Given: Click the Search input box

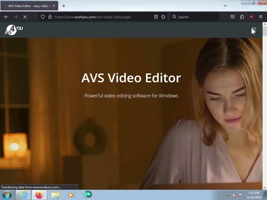Looking at the screenshot, I should (195, 17).
